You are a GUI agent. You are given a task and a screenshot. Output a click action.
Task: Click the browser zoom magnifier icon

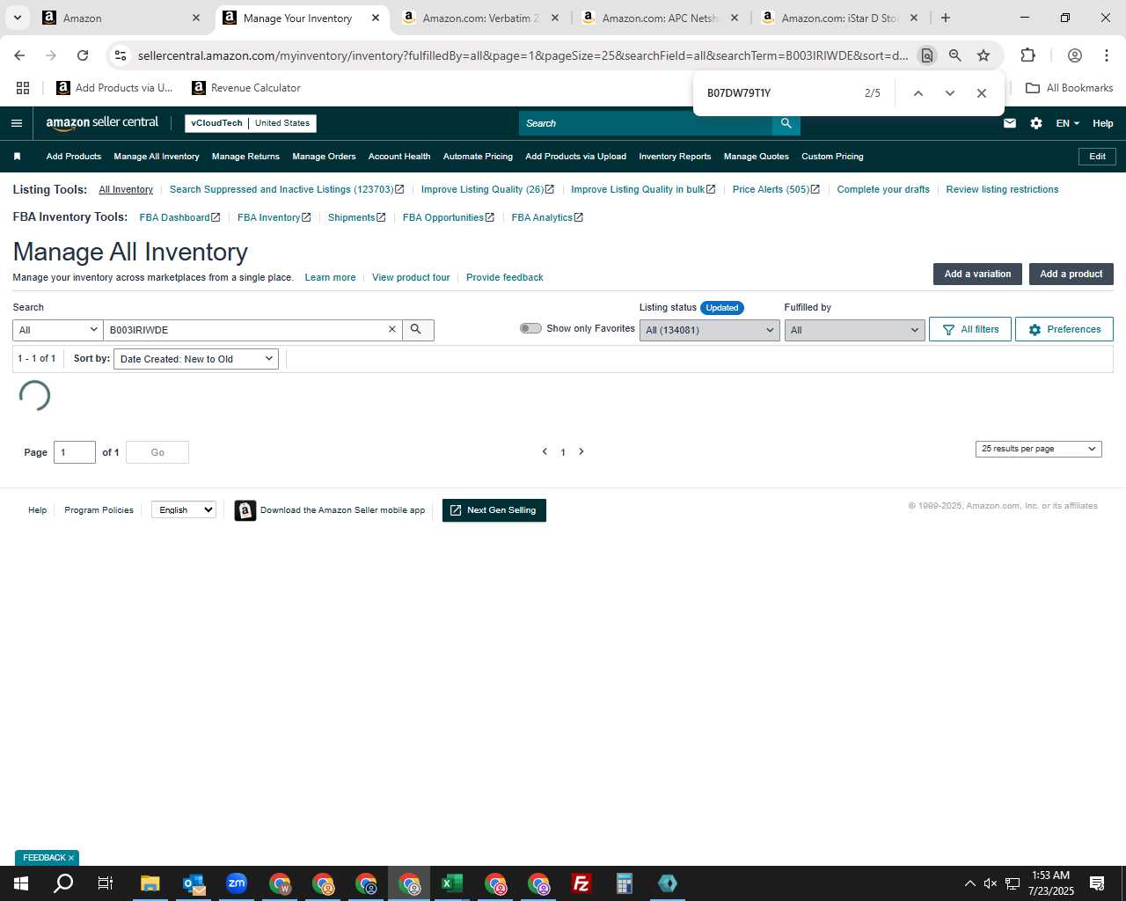[954, 55]
